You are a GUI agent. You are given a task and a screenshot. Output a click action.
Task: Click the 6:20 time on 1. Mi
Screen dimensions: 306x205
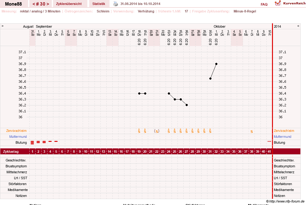pyautogui.click(x=216, y=42)
